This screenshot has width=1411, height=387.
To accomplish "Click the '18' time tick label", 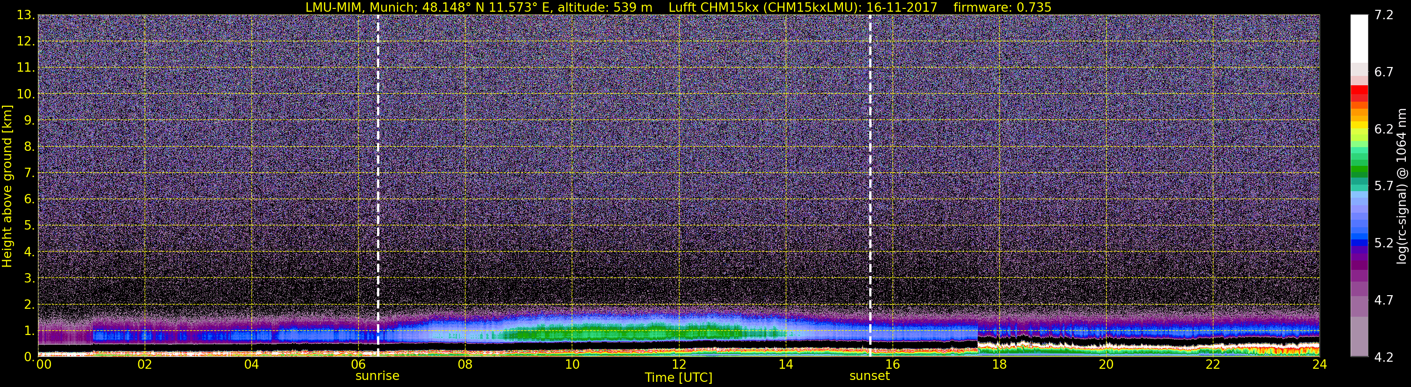I will [x=999, y=365].
